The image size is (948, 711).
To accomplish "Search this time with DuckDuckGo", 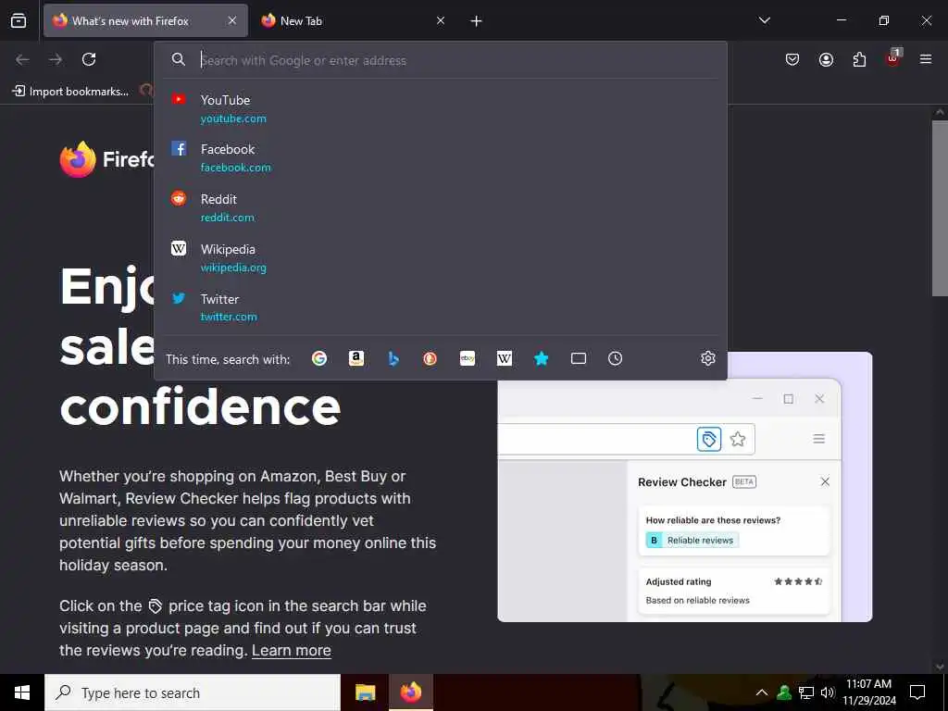I will 430,358.
